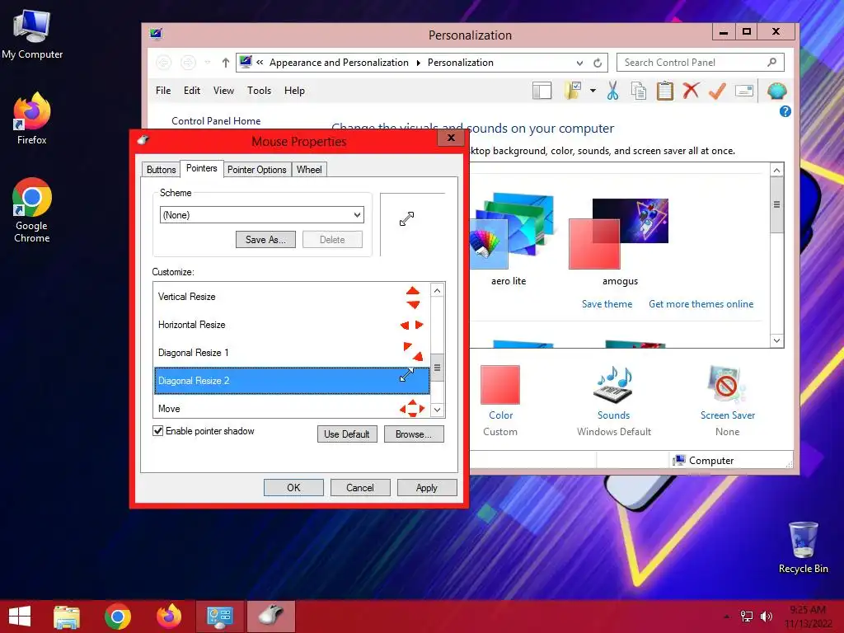The image size is (844, 633).
Task: Click the Forward navigation arrow
Action: [188, 63]
